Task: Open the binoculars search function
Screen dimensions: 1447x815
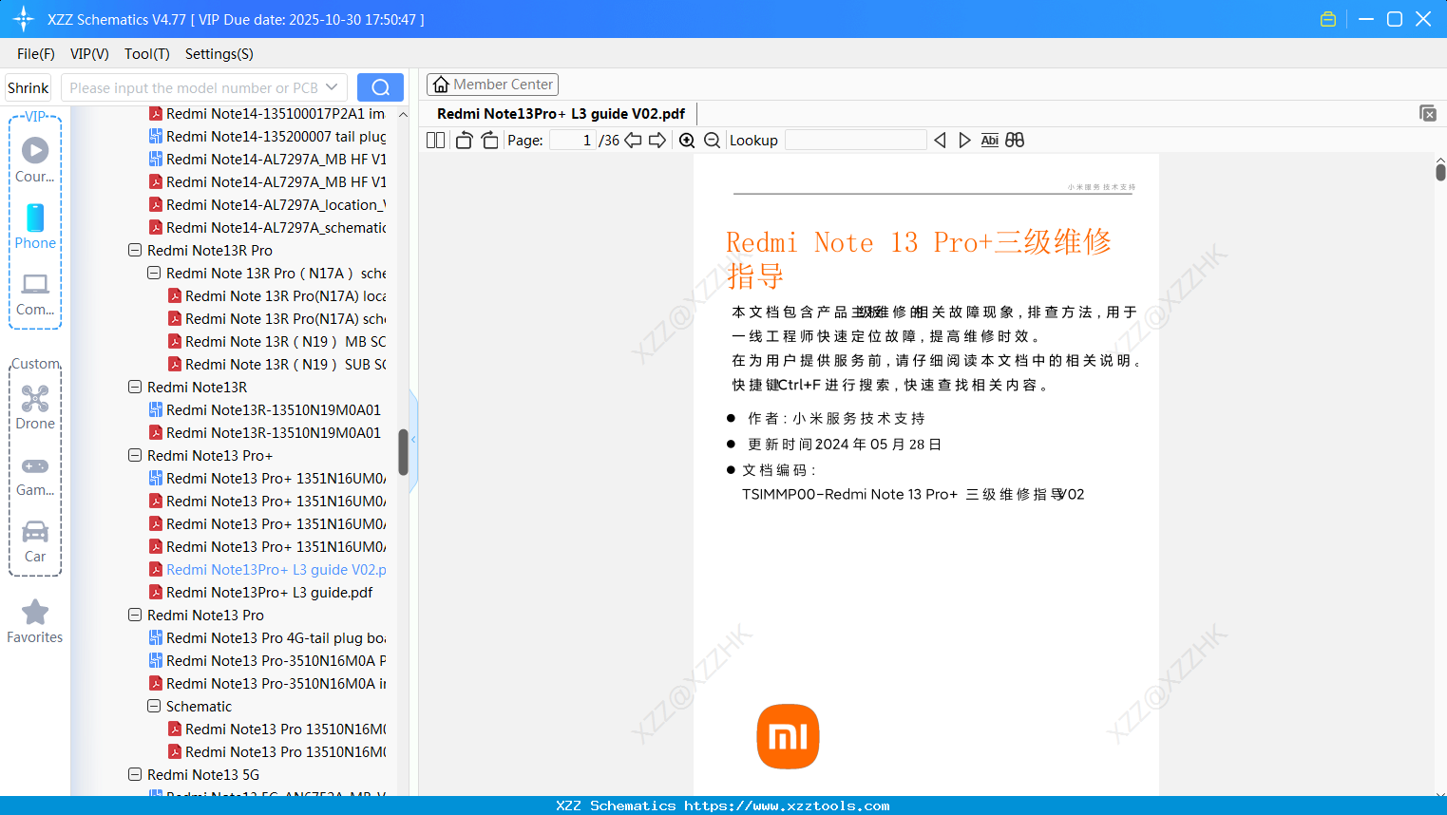Action: pyautogui.click(x=1015, y=140)
